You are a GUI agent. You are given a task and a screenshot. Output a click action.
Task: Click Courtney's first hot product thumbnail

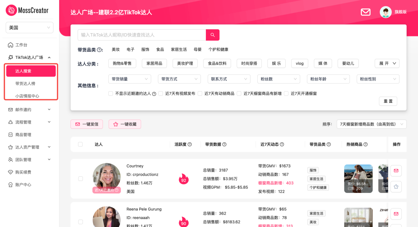358,179
